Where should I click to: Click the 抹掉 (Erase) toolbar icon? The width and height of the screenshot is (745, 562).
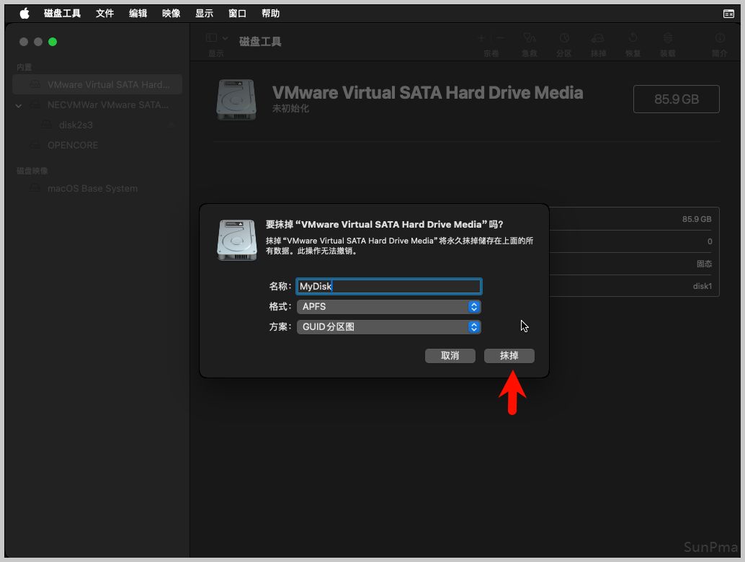(598, 39)
